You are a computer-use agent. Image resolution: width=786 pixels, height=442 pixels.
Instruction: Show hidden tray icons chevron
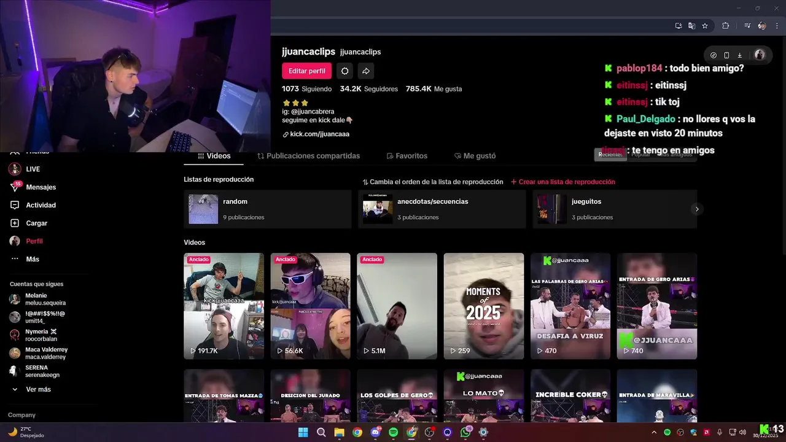click(654, 432)
